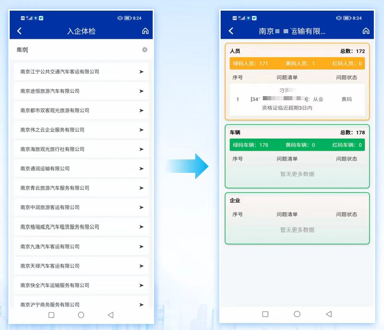384x330 pixels.
Task: Select 南京格瑞威克汽车租赁服务有限公司 entry
Action: [81, 227]
